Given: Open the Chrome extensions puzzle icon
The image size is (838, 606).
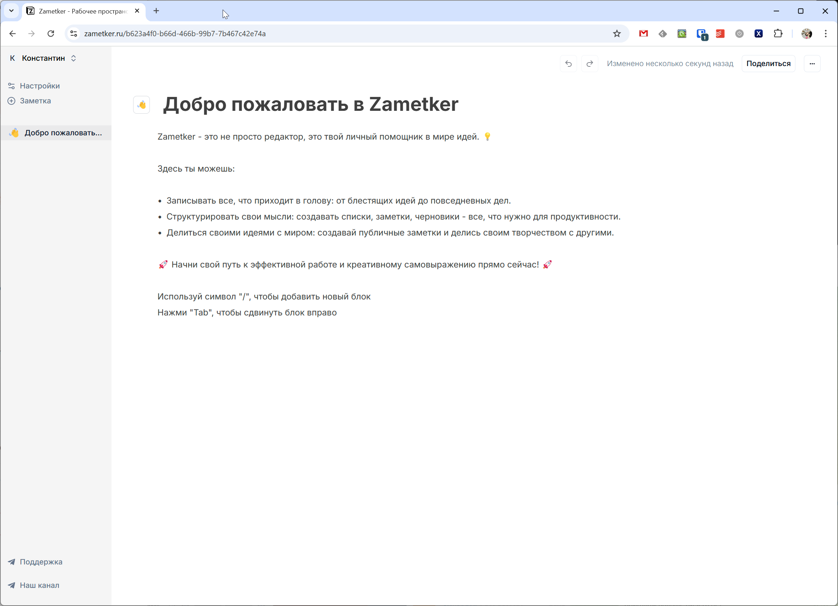Looking at the screenshot, I should click(x=778, y=34).
